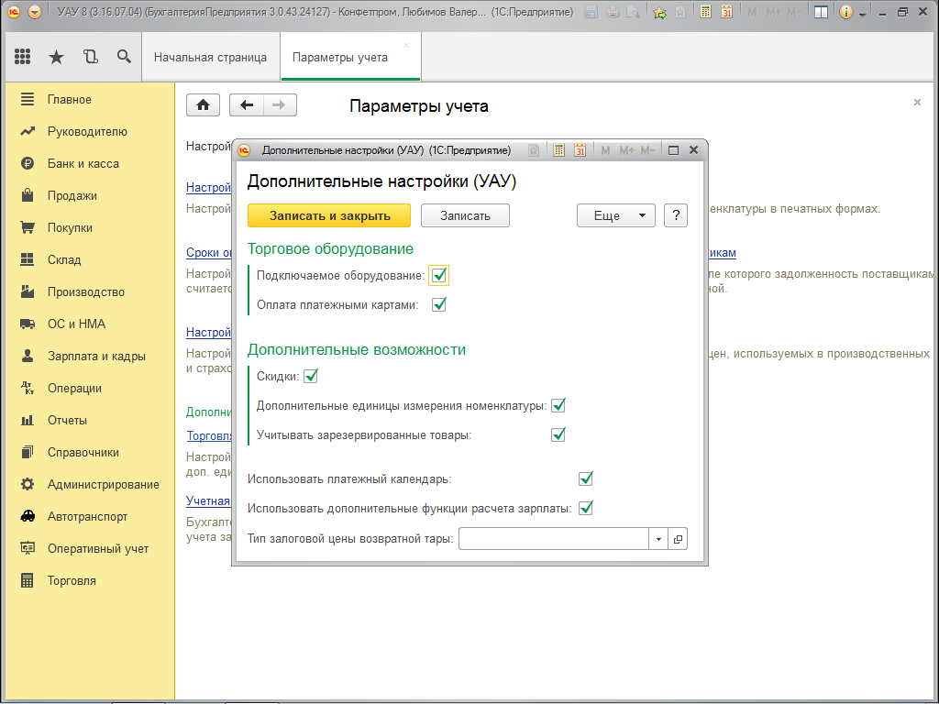The width and height of the screenshot is (939, 704).
Task: Expand the Еще dropdown menu
Action: tap(615, 215)
